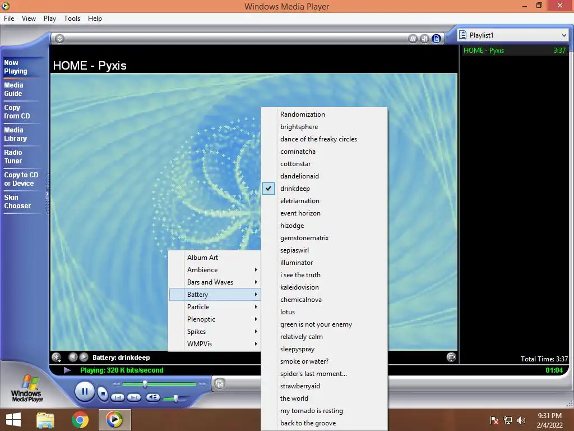Image resolution: width=574 pixels, height=431 pixels.
Task: Open the Help menu
Action: pos(95,19)
